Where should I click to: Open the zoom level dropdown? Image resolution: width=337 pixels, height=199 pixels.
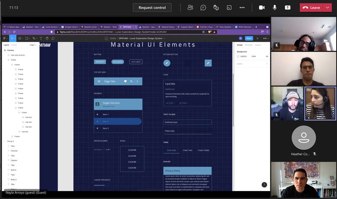pyautogui.click(x=265, y=38)
